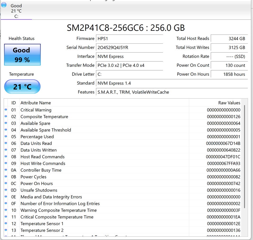Select raw value 000000047DF01C
The width and height of the screenshot is (253, 240).
[x=223, y=157]
